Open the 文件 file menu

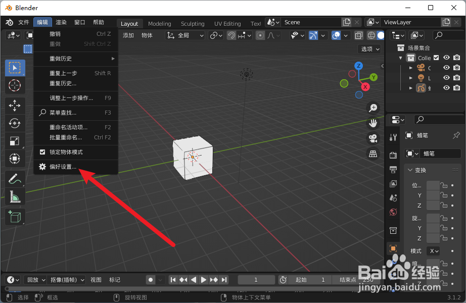[24, 22]
